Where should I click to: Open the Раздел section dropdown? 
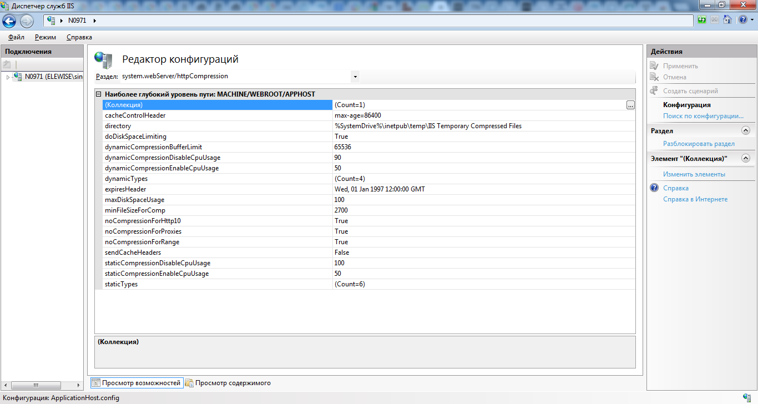tap(355, 76)
